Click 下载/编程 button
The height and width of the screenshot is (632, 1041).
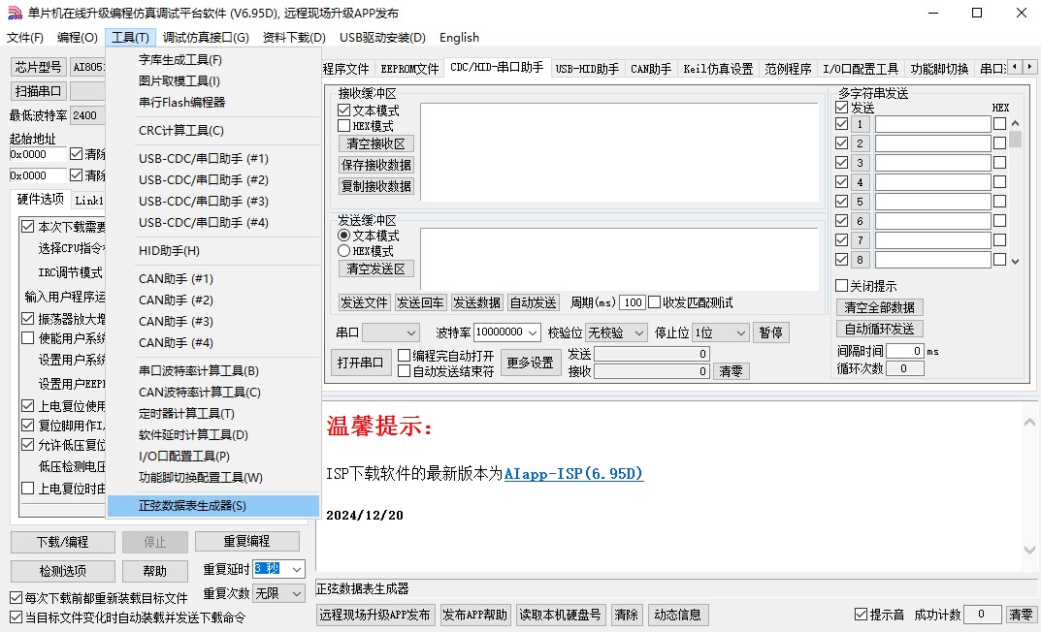pyautogui.click(x=63, y=542)
